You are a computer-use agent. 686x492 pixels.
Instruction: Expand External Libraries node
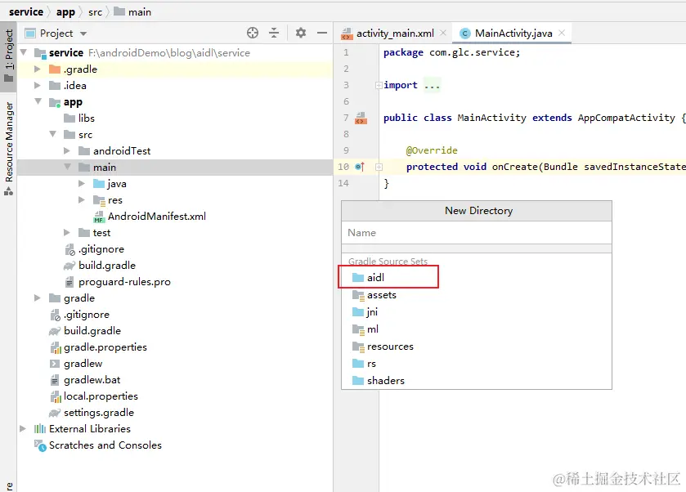point(23,428)
